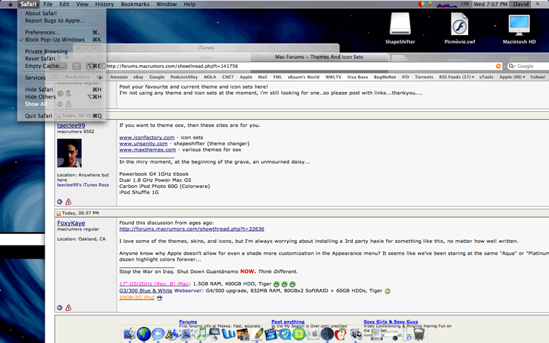Open FoxyKaye's profile link
Viewport: 549px width, 343px height.
click(x=71, y=223)
